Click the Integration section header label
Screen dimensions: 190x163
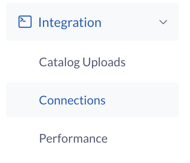70,23
